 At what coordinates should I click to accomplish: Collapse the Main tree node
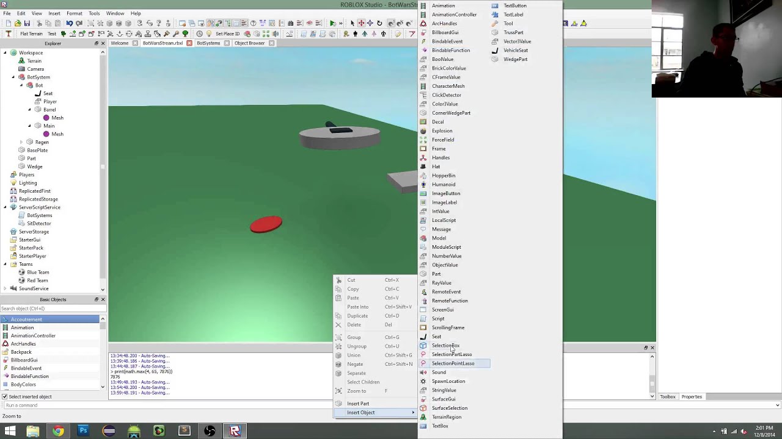(x=29, y=126)
